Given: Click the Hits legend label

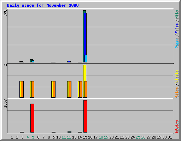Looking at the screenshot, I should pyautogui.click(x=177, y=14).
